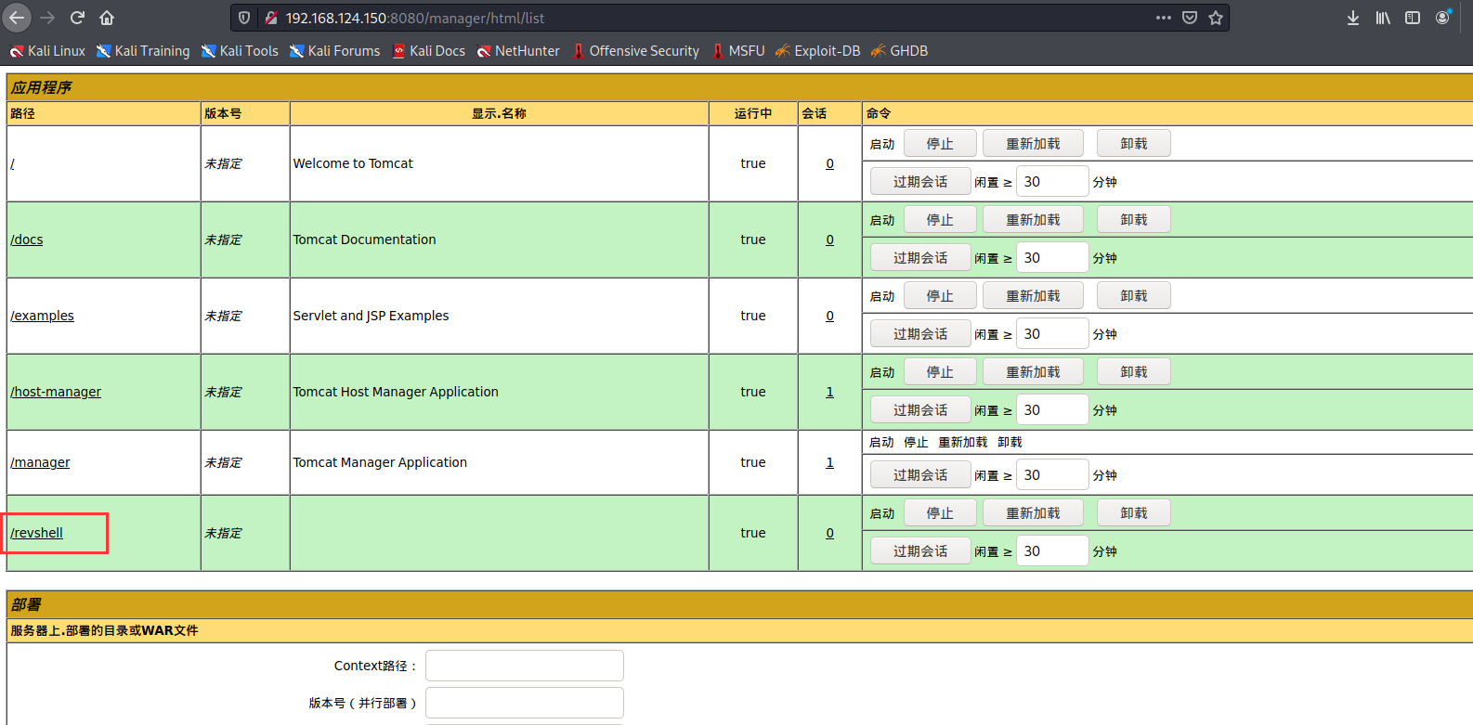Click the 版本号 parallel deployment field
This screenshot has width=1473, height=725.
coord(525,703)
